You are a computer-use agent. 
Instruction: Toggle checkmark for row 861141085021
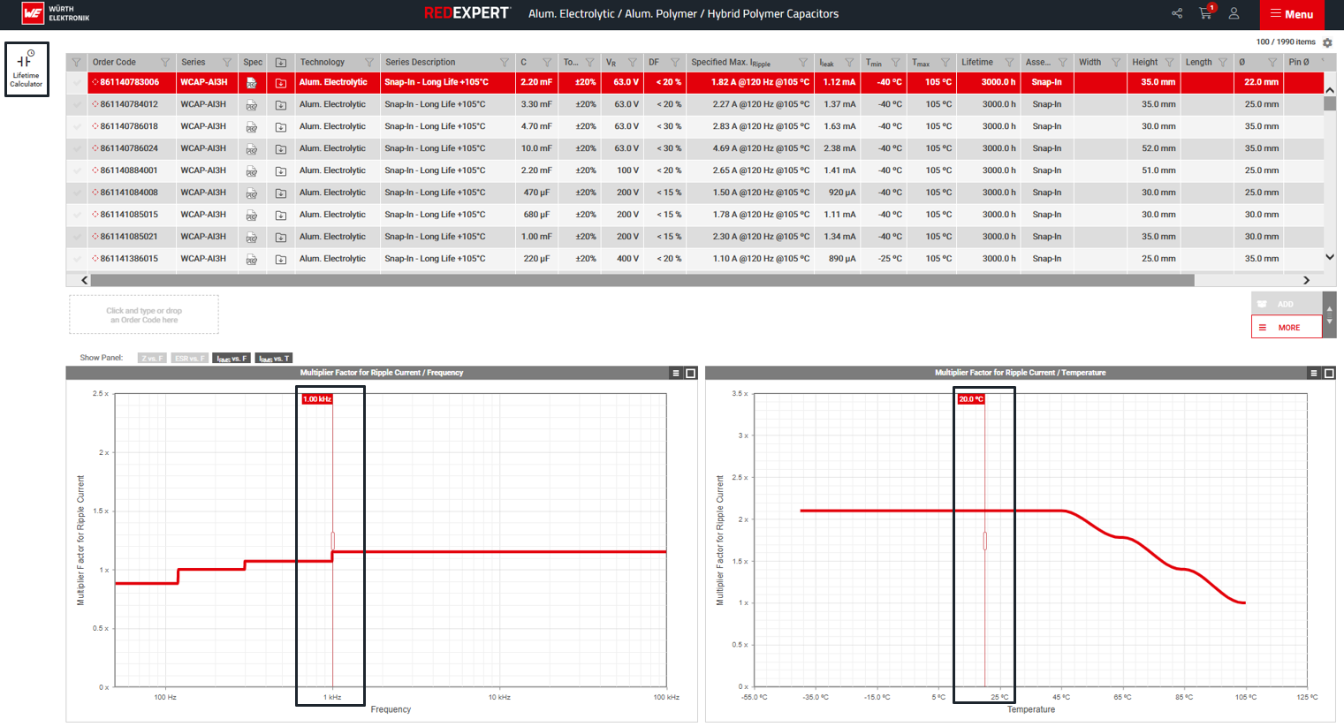pos(77,237)
